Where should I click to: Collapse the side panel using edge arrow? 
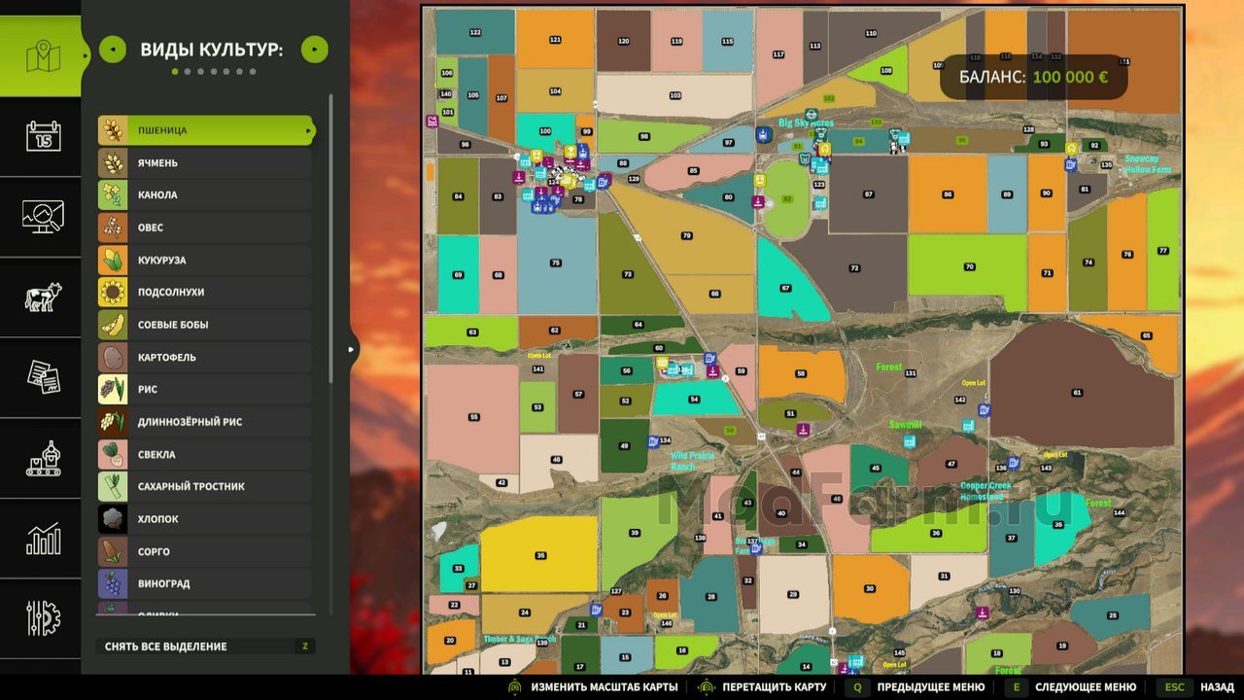(352, 349)
